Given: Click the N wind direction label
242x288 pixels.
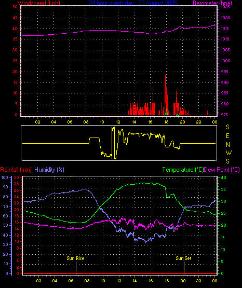Looking at the screenshot, I should pyautogui.click(x=228, y=145).
